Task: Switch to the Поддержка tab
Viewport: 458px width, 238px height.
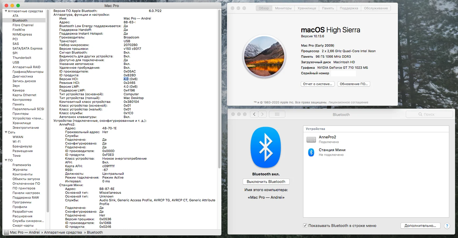Action: [349, 8]
